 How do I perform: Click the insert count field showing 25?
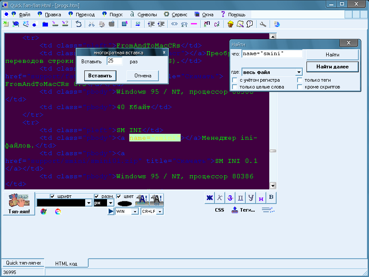(115, 61)
